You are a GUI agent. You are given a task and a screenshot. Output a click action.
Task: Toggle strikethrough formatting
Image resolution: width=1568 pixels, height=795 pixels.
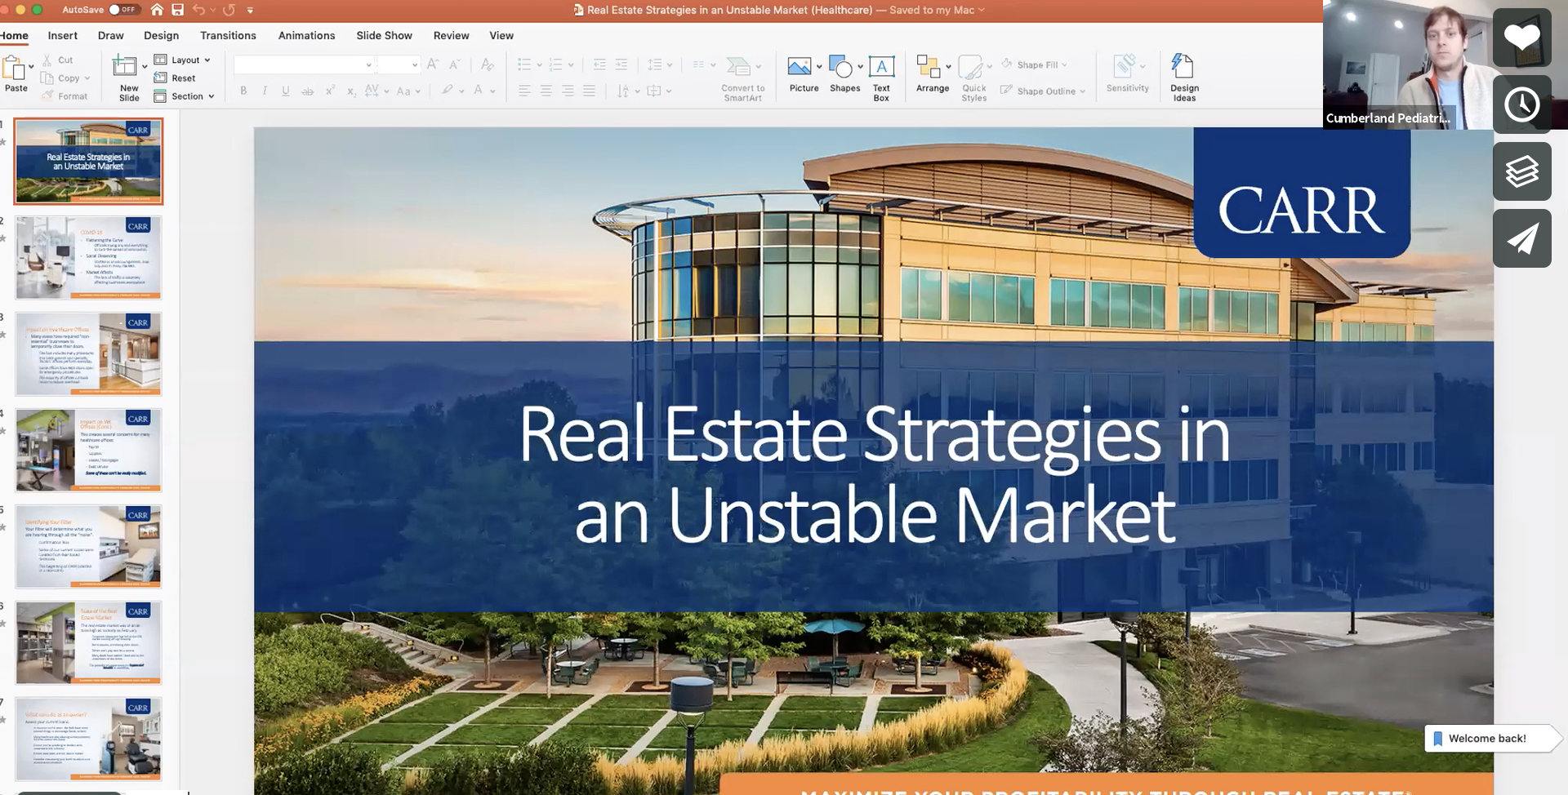pyautogui.click(x=308, y=91)
